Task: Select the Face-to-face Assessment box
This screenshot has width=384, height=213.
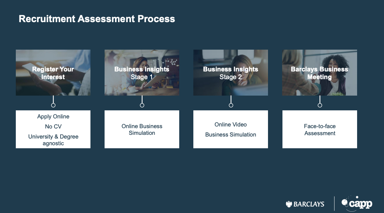Action: pos(319,129)
